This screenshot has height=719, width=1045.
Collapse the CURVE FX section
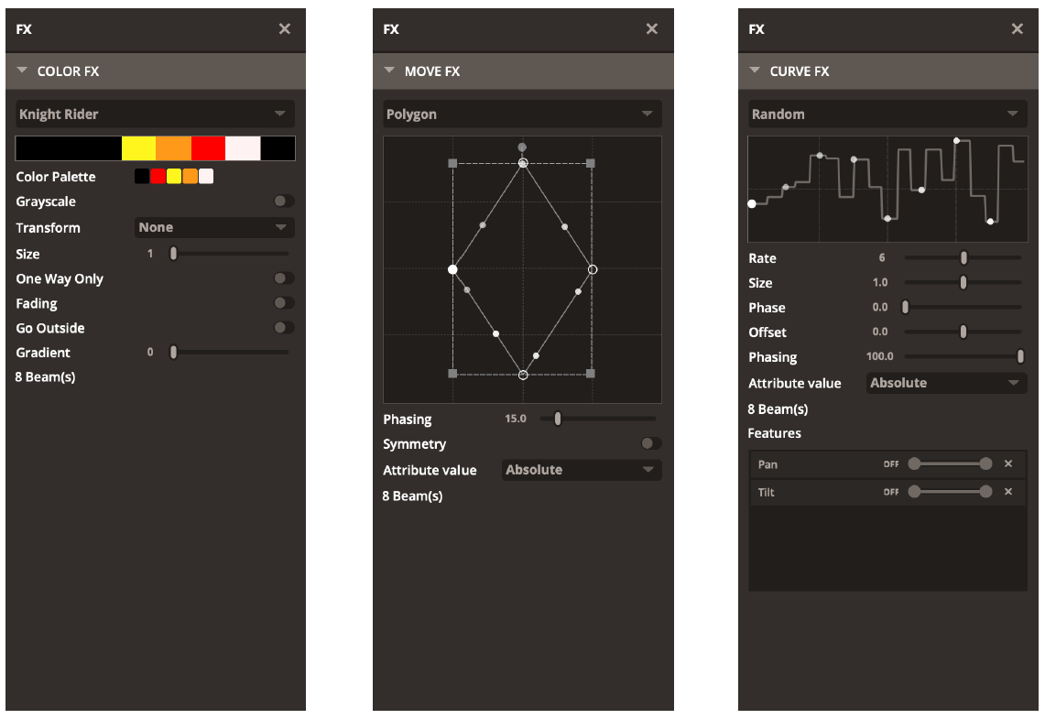pyautogui.click(x=756, y=71)
